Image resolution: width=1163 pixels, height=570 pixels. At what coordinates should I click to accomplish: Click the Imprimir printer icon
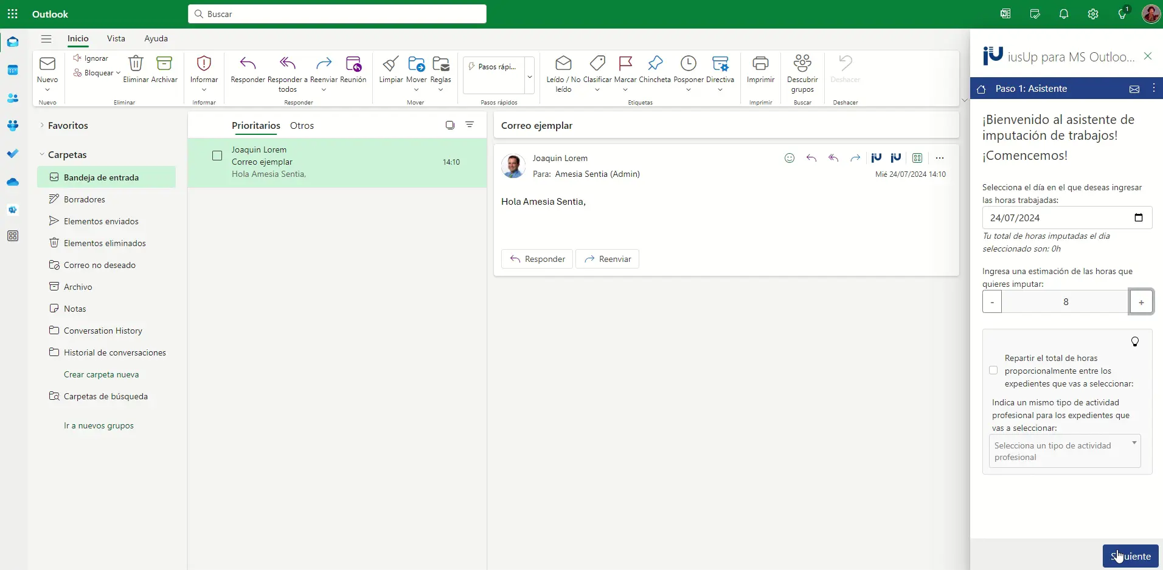tap(760, 64)
